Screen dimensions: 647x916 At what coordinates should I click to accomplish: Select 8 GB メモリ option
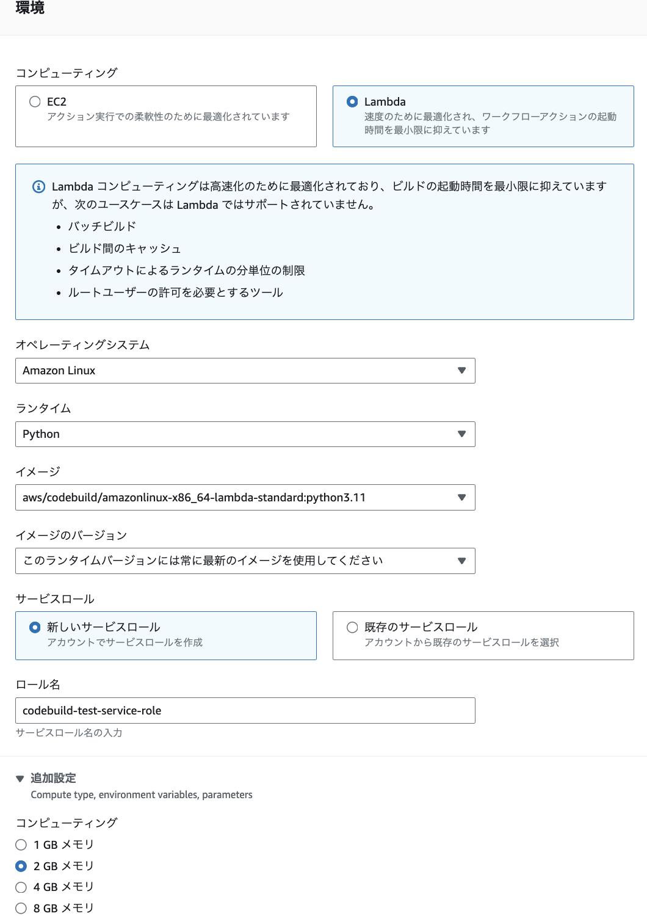click(x=20, y=908)
